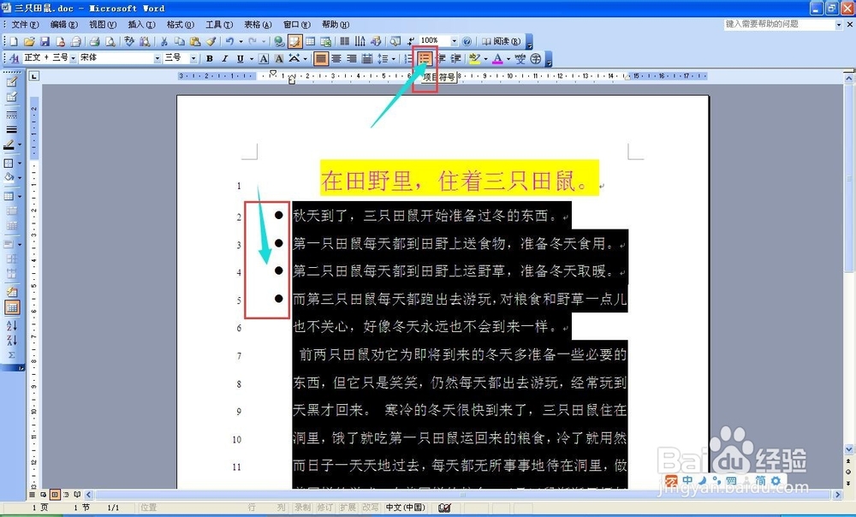Increase paragraph indent

[456, 58]
